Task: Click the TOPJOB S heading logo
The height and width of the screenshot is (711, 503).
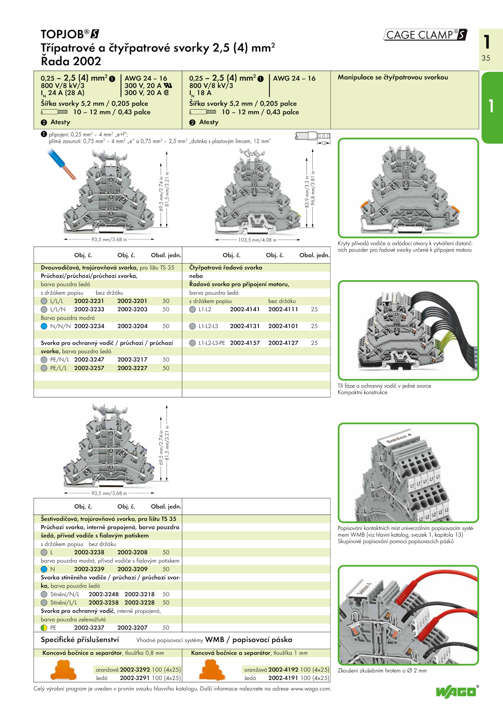Action: coord(70,34)
